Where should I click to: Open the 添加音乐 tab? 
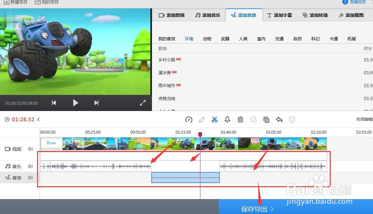pyautogui.click(x=208, y=15)
